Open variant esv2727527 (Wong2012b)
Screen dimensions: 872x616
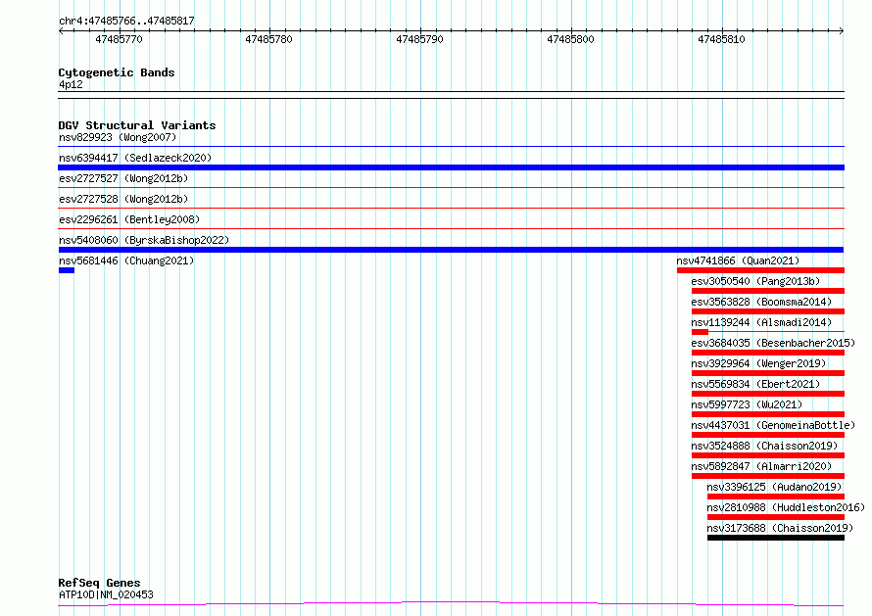click(x=123, y=178)
